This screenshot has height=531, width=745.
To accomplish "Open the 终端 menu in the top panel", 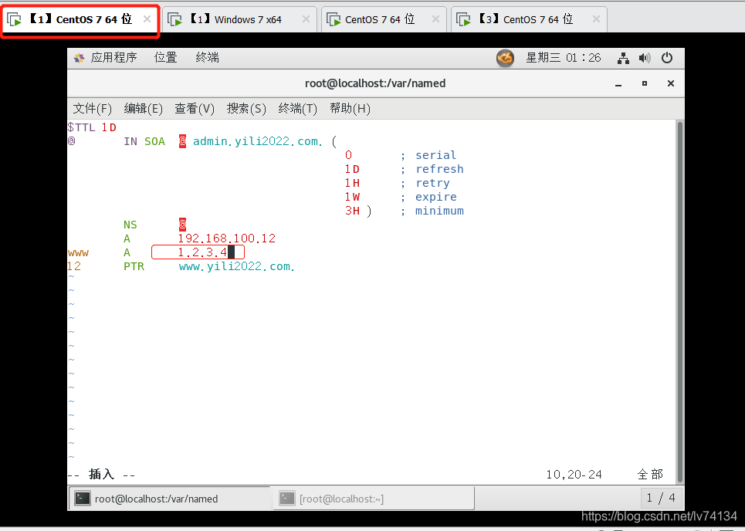I will [x=207, y=58].
